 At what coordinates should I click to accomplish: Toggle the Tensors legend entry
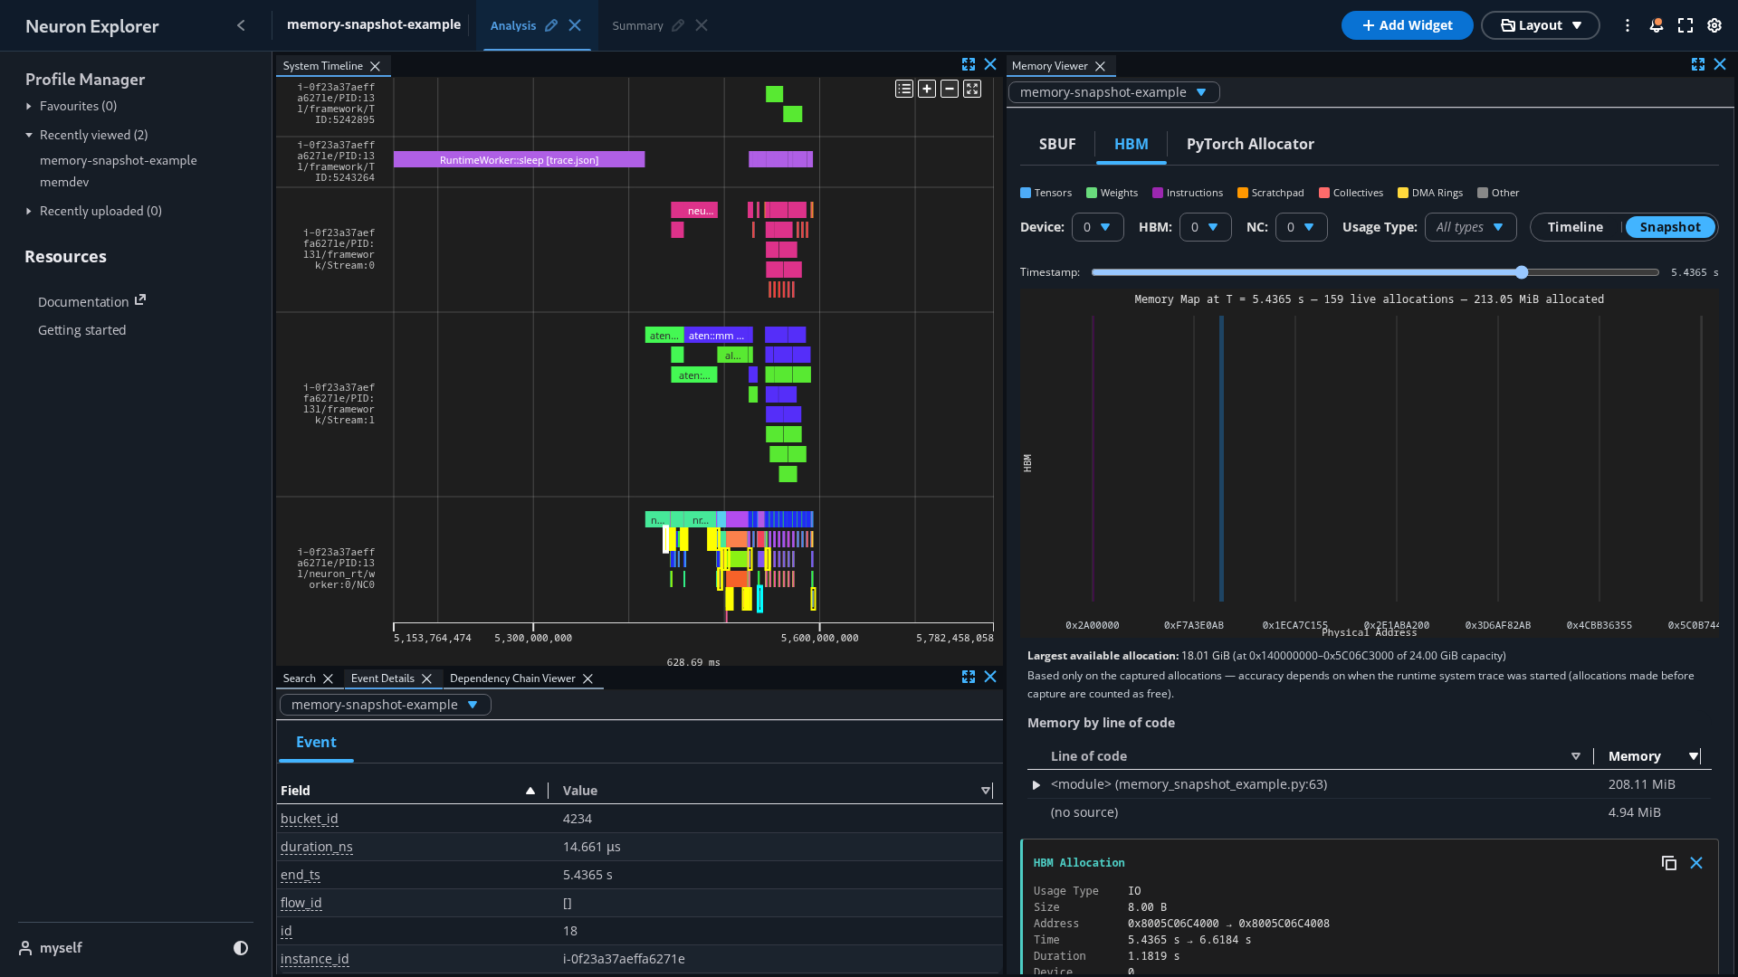tap(1046, 193)
